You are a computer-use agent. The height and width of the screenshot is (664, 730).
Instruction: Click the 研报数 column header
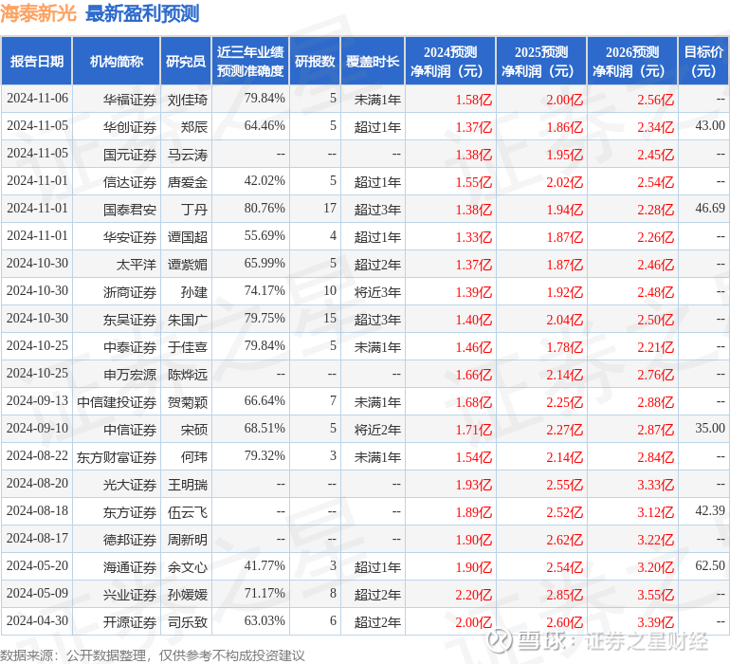tap(315, 61)
